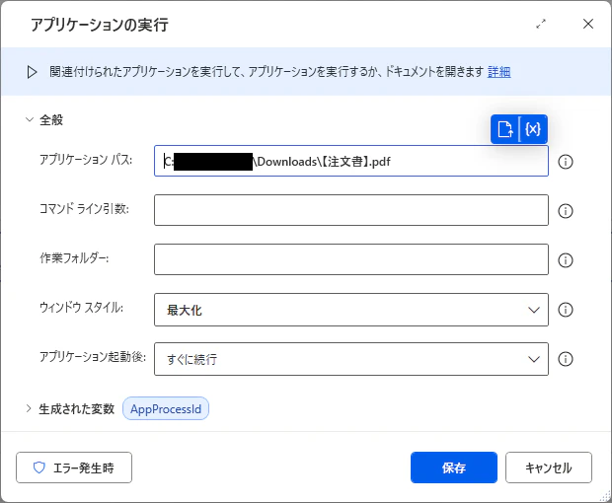This screenshot has height=503, width=612.
Task: Open the エラー発生時 settings button
Action: coord(74,467)
